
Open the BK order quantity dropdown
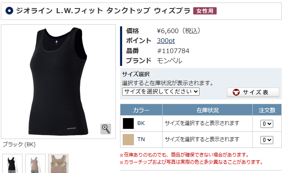(267, 124)
